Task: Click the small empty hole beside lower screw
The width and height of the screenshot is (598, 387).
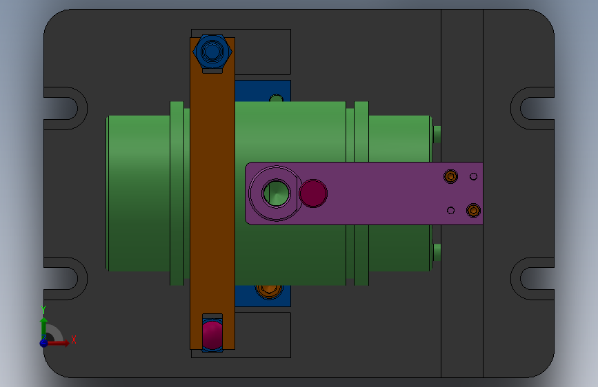Action: coord(451,210)
